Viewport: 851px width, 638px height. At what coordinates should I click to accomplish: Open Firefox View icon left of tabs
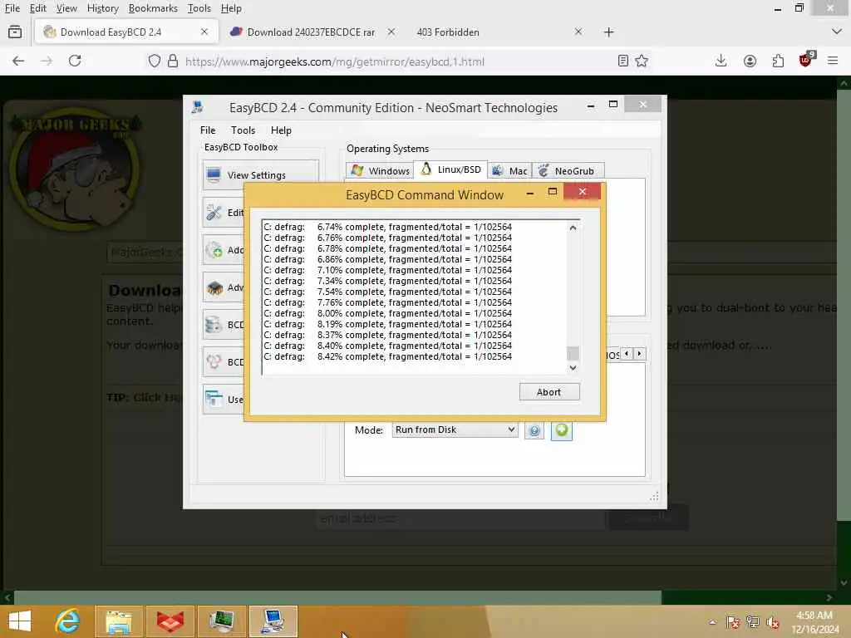coord(15,32)
